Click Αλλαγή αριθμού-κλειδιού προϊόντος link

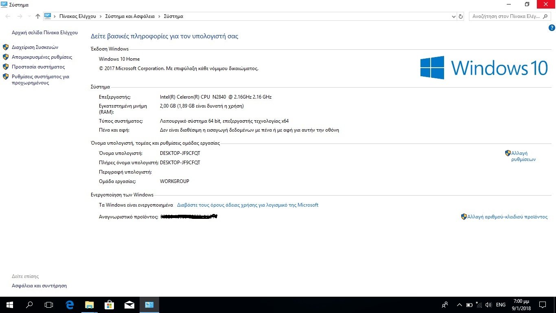coord(508,217)
